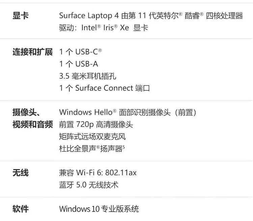Click footnote 5 superscript after 扬声器
This screenshot has width=253, height=221.
click(124, 147)
